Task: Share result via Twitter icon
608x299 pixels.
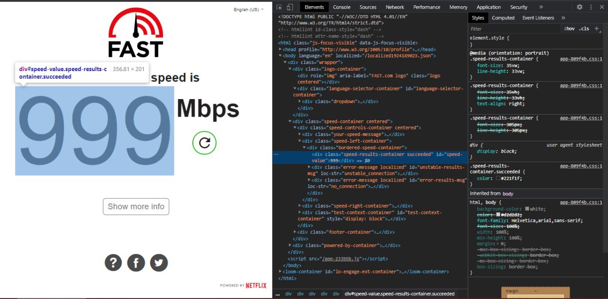Action: [x=159, y=263]
